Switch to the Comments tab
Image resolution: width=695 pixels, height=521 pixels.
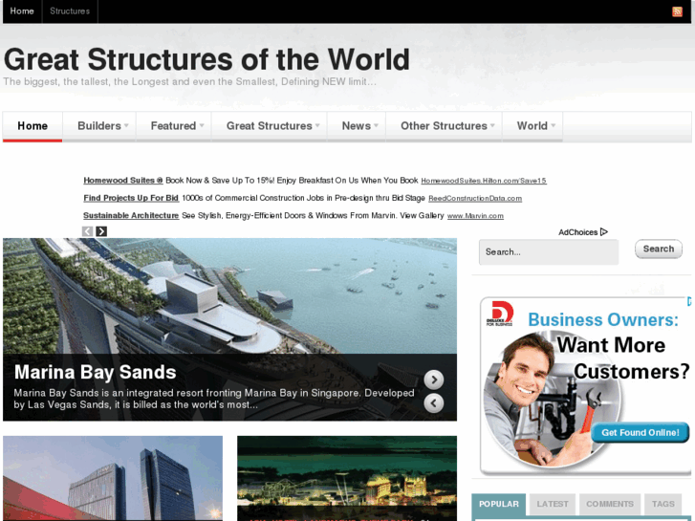(x=610, y=504)
